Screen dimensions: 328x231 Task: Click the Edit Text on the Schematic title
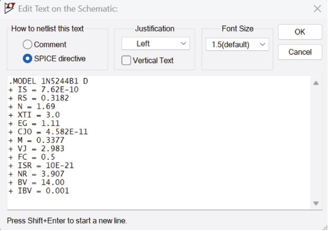(x=68, y=8)
